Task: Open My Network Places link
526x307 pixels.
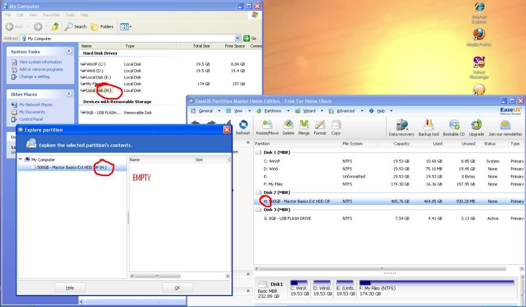Action: pyautogui.click(x=35, y=104)
